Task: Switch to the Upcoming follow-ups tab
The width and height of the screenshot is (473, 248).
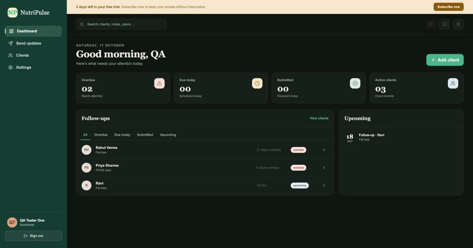Action: coord(168,135)
